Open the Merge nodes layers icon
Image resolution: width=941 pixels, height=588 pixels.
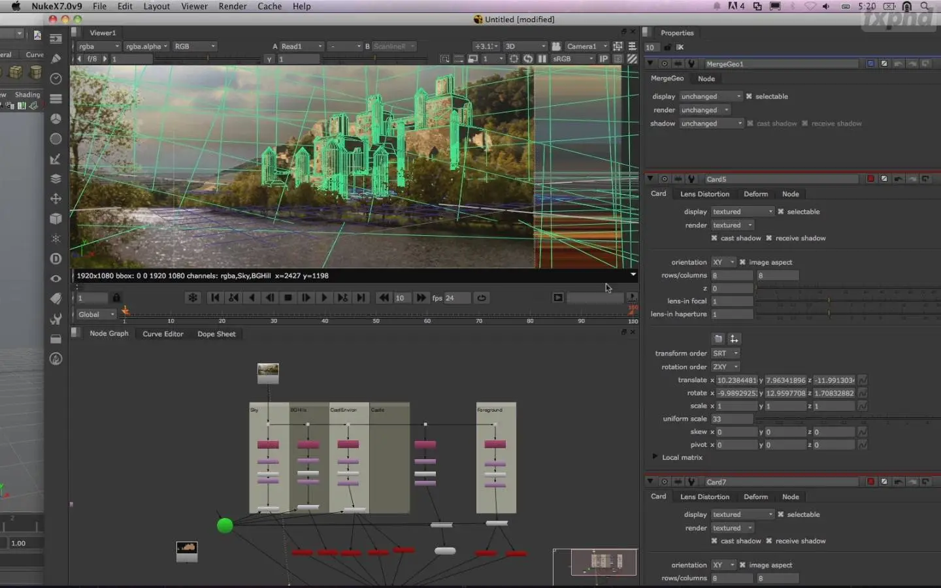pyautogui.click(x=56, y=178)
